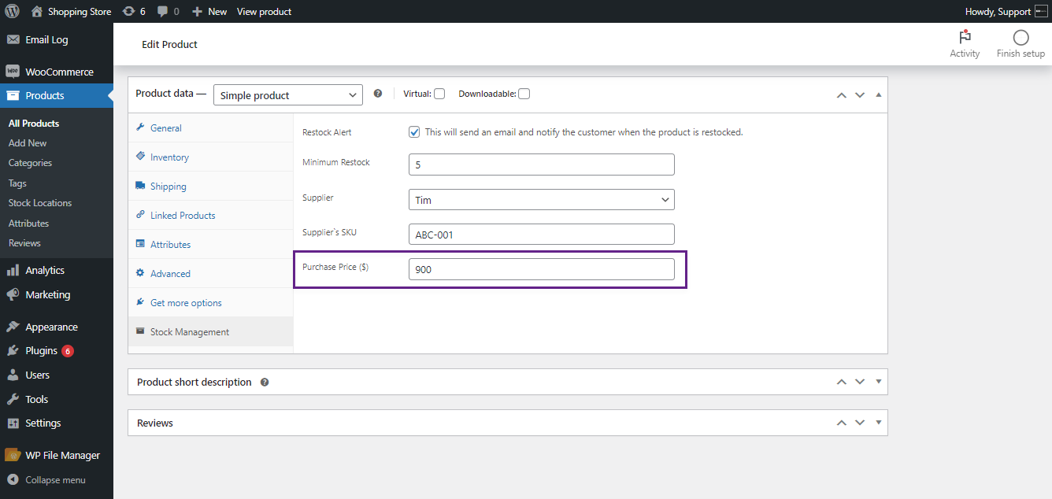Expand the Product short description panel triangle
Screen dimensions: 1052x499
[879, 382]
